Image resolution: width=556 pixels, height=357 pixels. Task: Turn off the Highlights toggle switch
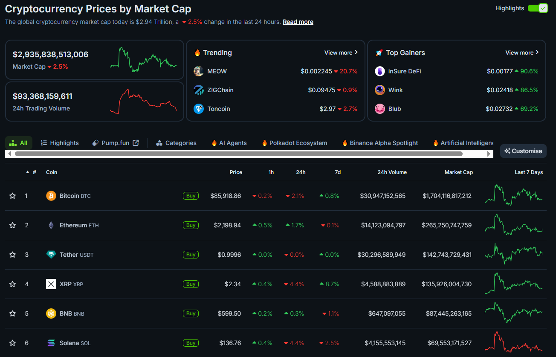point(538,8)
